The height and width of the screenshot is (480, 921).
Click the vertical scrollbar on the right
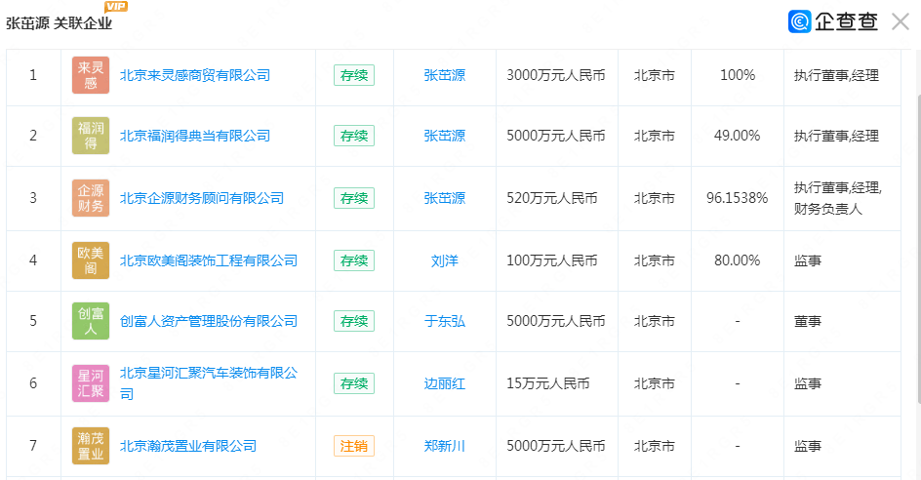(917, 247)
